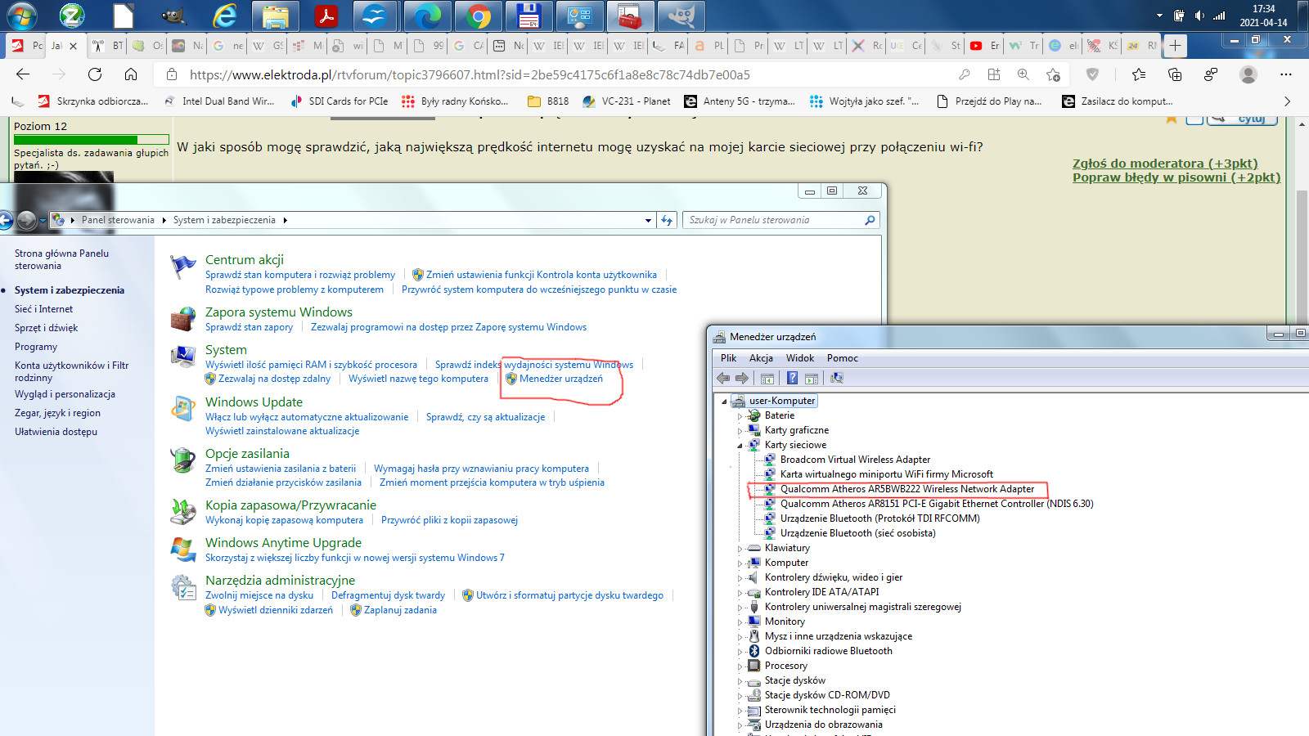The height and width of the screenshot is (736, 1309).
Task: Open Control Panel address path dropdown
Action: [x=649, y=220]
